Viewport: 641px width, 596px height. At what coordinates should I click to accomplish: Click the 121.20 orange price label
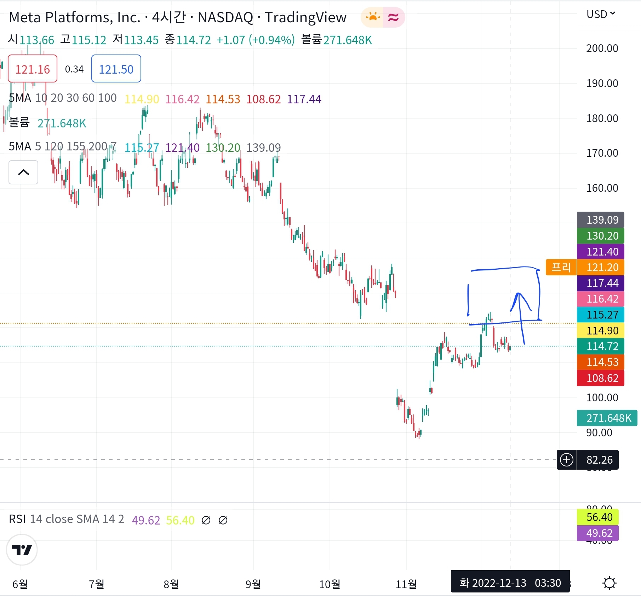(600, 267)
